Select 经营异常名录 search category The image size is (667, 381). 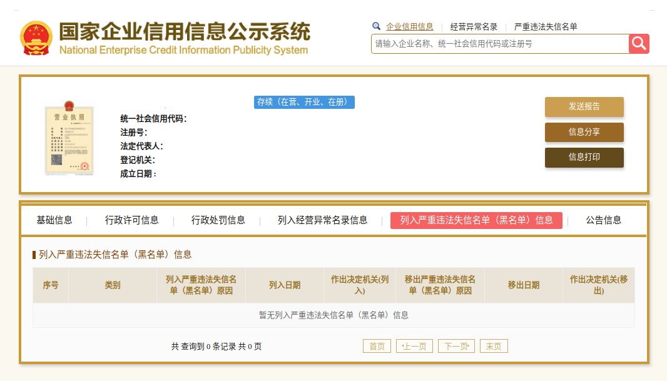[x=474, y=27]
